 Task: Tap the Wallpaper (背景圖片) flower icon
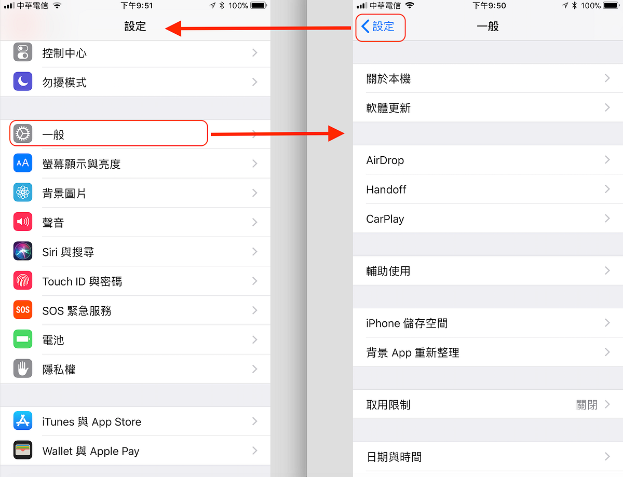coord(23,193)
